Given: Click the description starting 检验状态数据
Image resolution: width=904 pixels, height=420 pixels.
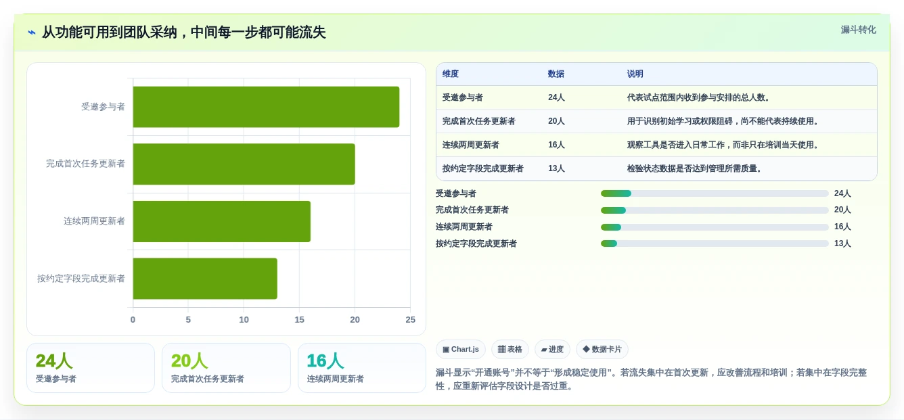Looking at the screenshot, I should pos(695,168).
